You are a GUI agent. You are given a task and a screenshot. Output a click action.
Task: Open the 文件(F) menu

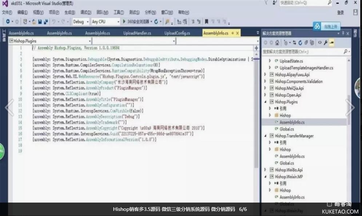7,12
